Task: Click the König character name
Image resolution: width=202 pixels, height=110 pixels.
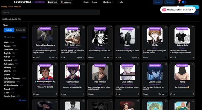Action: [x=182, y=82]
